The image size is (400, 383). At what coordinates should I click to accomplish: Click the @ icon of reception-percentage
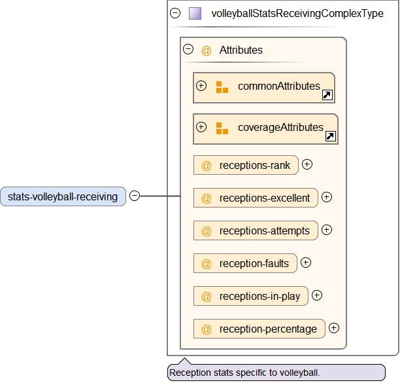click(x=206, y=329)
